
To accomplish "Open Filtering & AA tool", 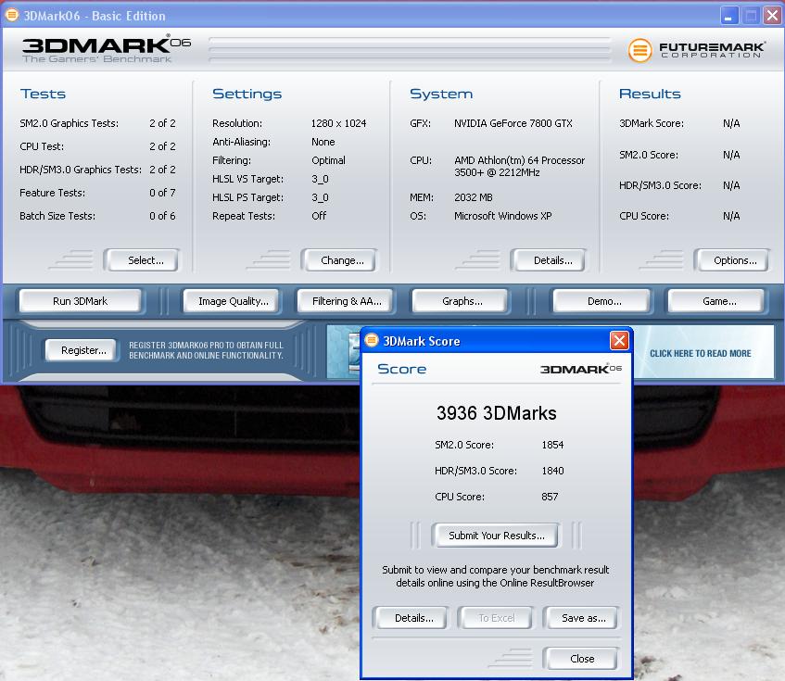I will 346,301.
